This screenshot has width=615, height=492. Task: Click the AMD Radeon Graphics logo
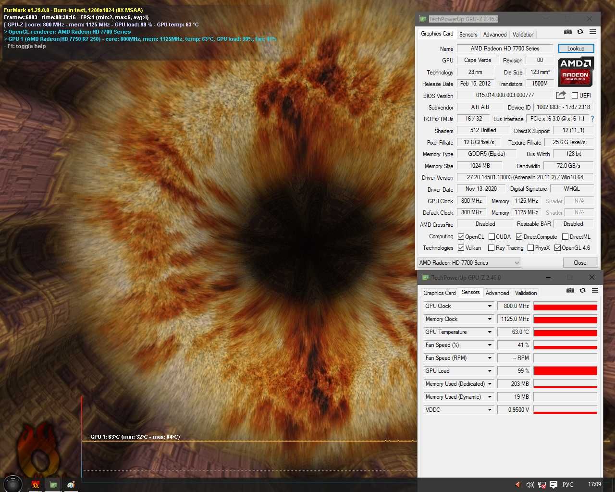[576, 72]
